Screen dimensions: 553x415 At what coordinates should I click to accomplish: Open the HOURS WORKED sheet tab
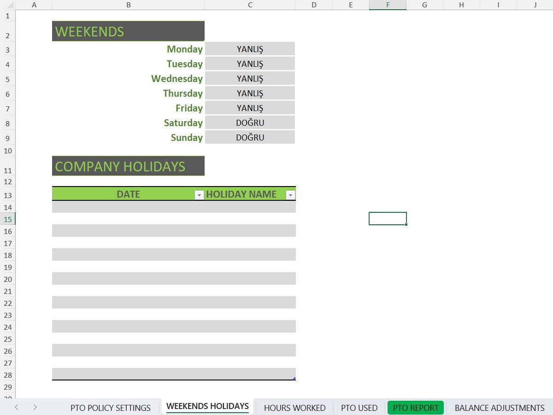pyautogui.click(x=294, y=407)
